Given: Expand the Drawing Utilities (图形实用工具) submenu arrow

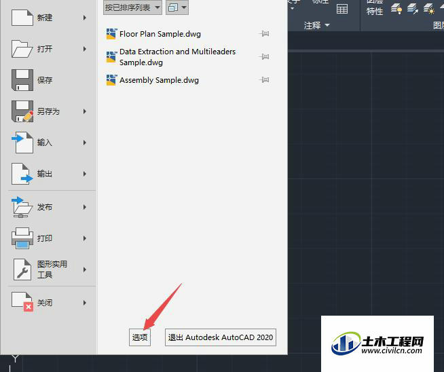Looking at the screenshot, I should click(x=84, y=269).
